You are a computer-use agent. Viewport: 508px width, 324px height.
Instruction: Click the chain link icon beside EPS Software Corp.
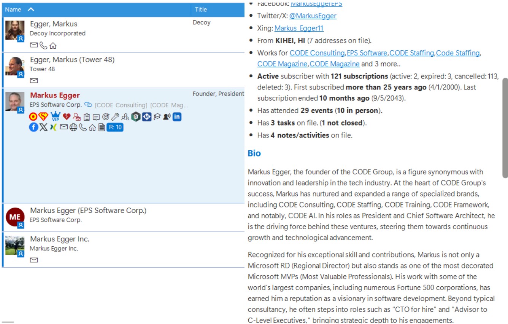(x=88, y=104)
